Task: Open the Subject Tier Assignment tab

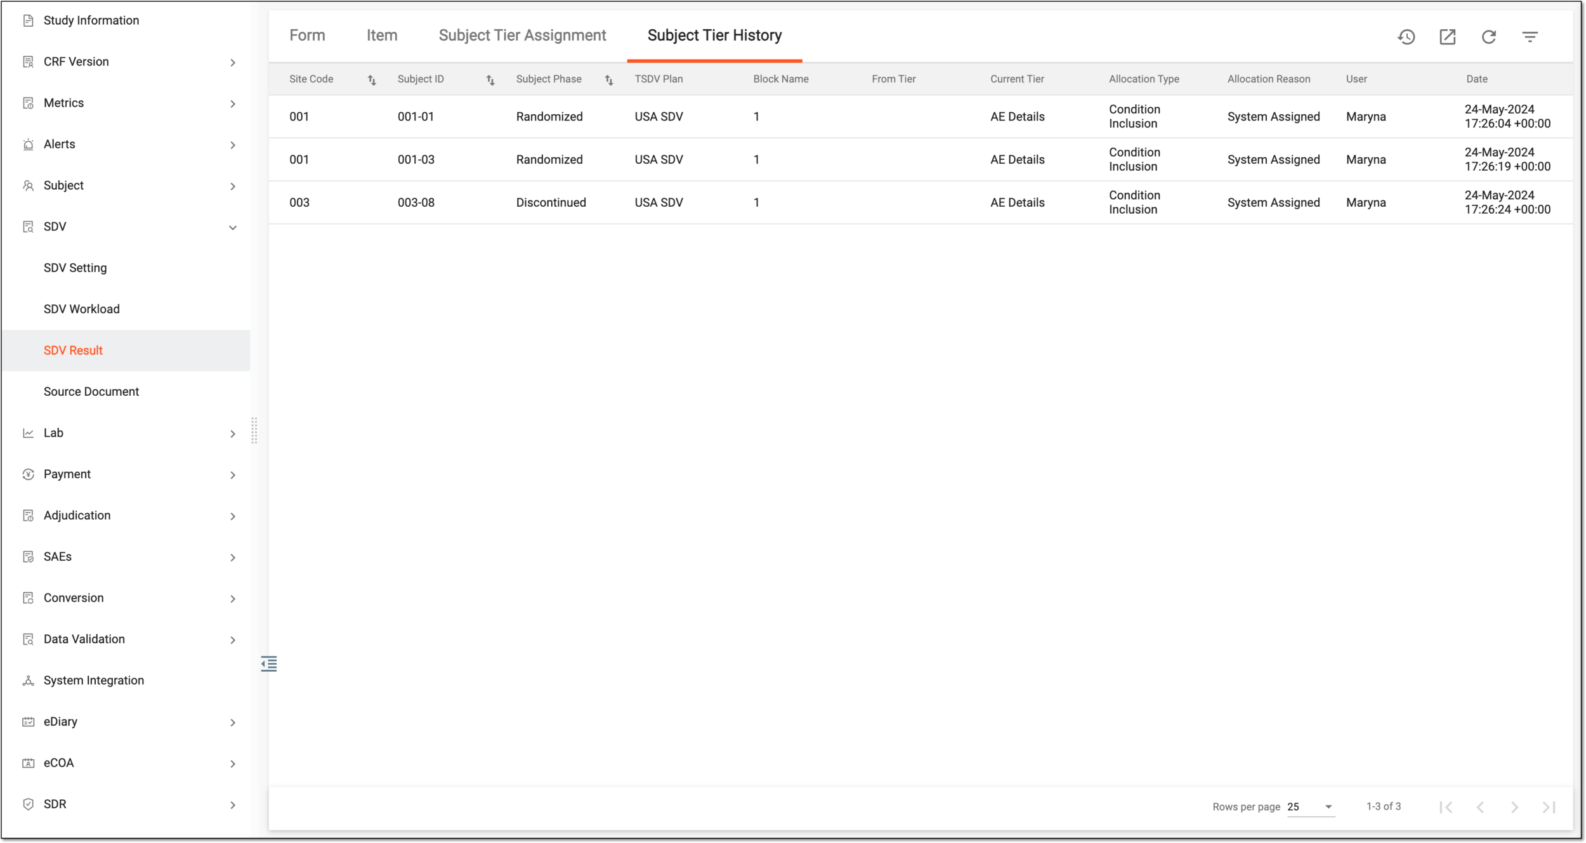Action: [522, 36]
